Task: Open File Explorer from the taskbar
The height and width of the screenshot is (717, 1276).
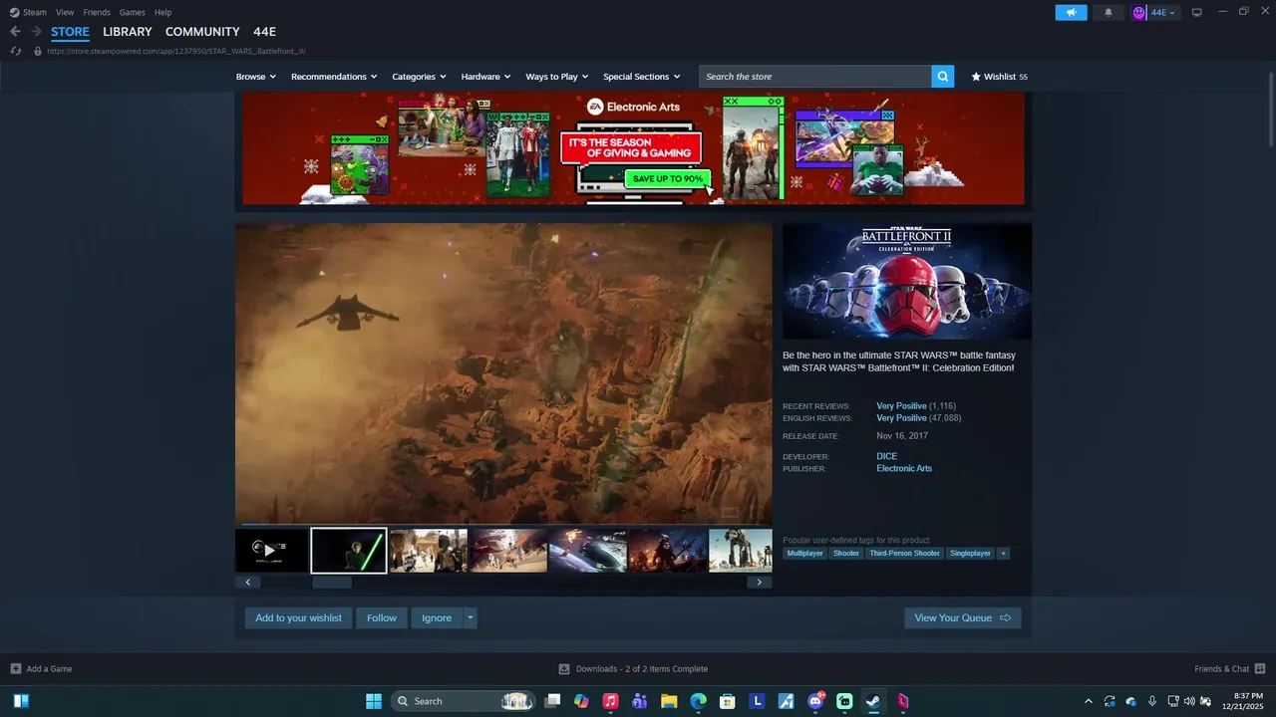Action: click(x=669, y=701)
